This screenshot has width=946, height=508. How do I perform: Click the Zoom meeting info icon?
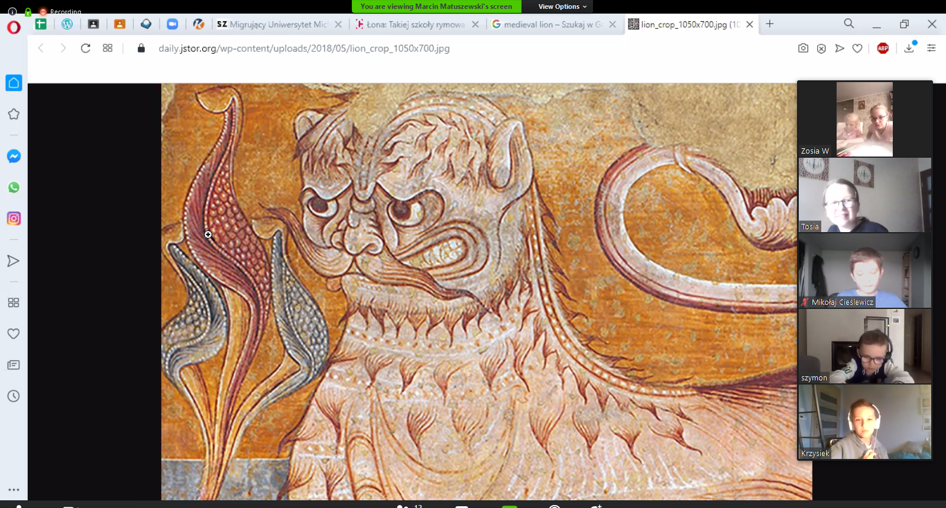[x=12, y=11]
